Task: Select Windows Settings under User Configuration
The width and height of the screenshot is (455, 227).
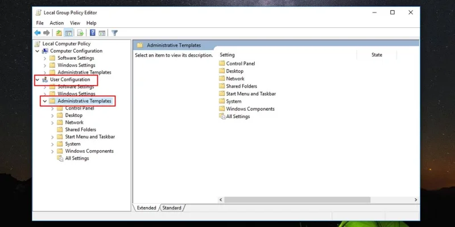Action: pyautogui.click(x=76, y=94)
